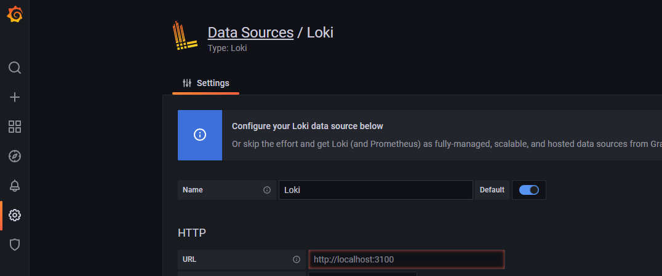Open Server Admin via the shield icon
This screenshot has width=662, height=276.
point(15,245)
